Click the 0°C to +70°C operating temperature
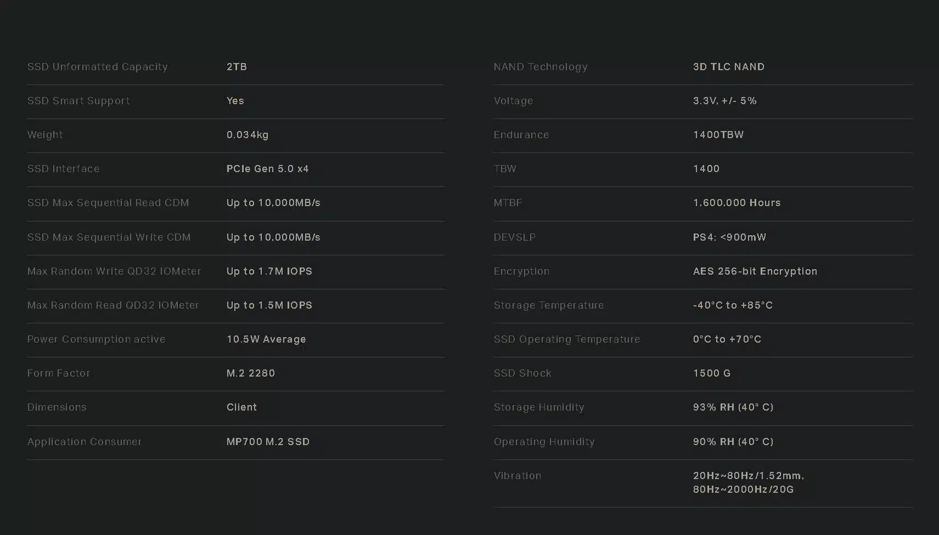Image resolution: width=939 pixels, height=535 pixels. [x=727, y=339]
